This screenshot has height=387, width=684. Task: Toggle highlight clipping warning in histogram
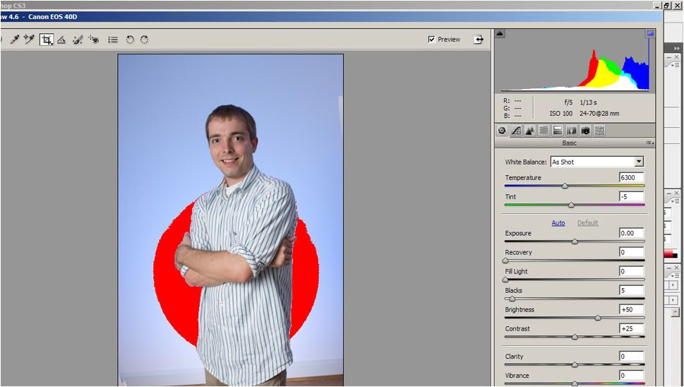point(650,33)
